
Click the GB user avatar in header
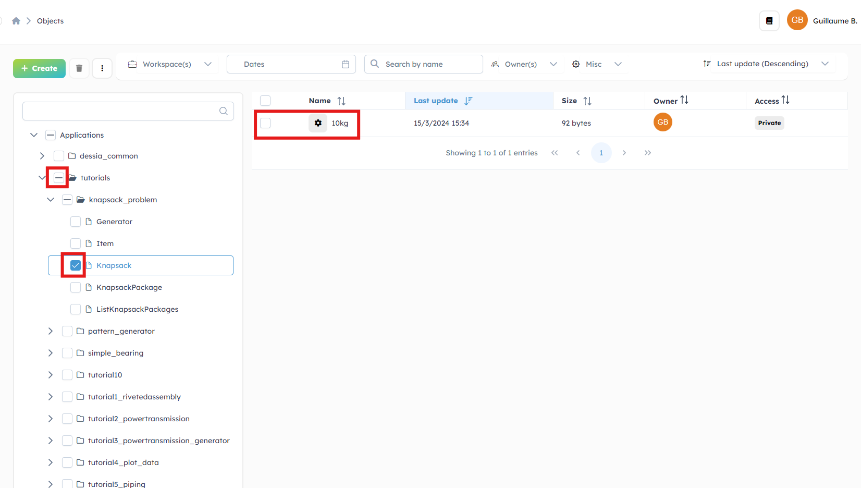point(797,20)
